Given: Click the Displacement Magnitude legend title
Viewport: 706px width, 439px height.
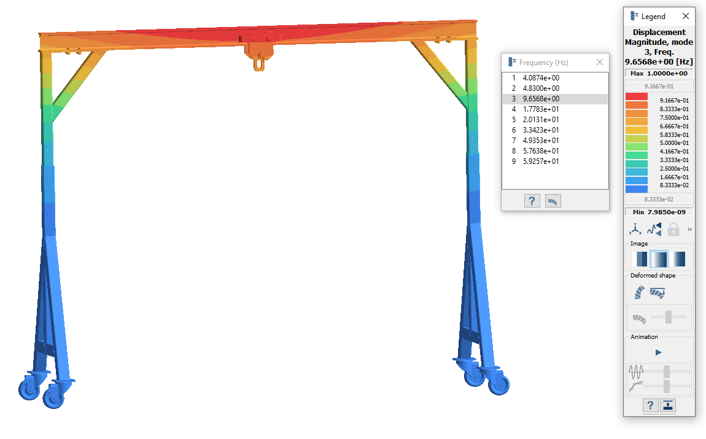Looking at the screenshot, I should tap(659, 47).
